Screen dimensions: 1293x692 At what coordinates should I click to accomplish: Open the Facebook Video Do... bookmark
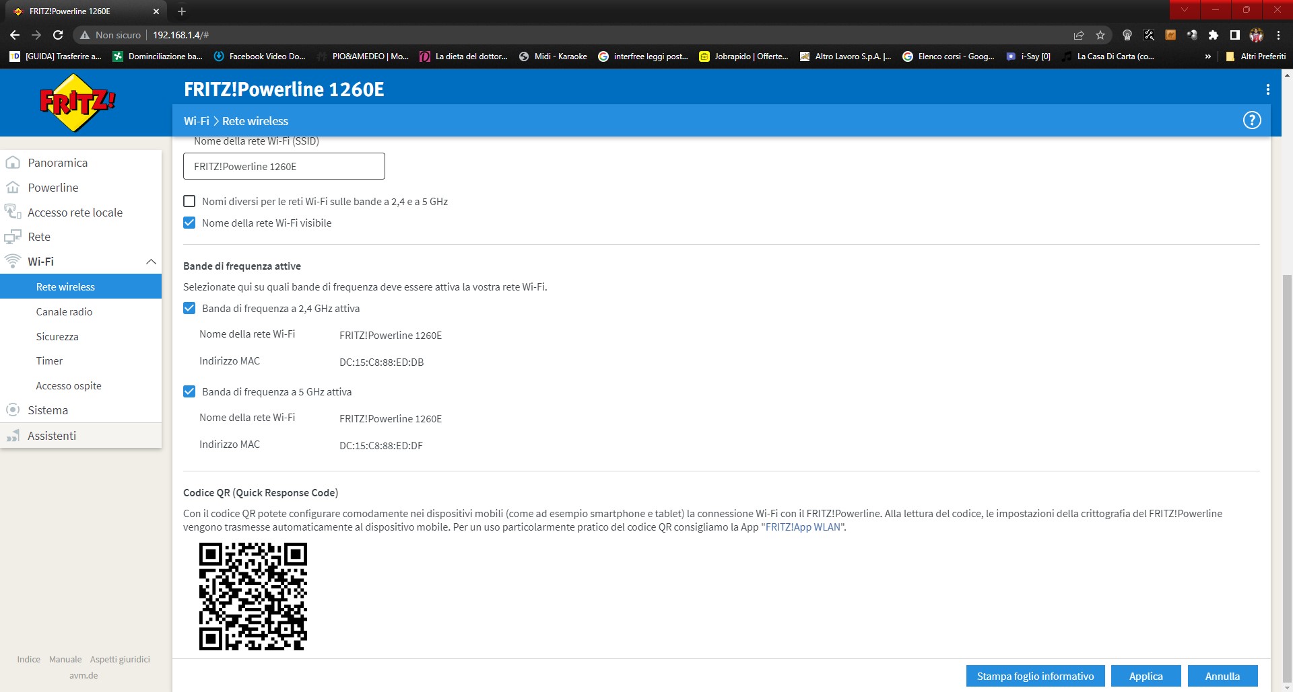[x=259, y=56]
